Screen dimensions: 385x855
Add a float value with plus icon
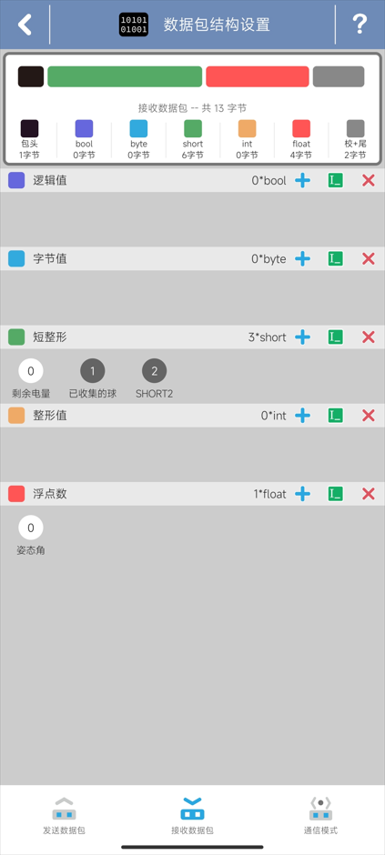tap(303, 494)
